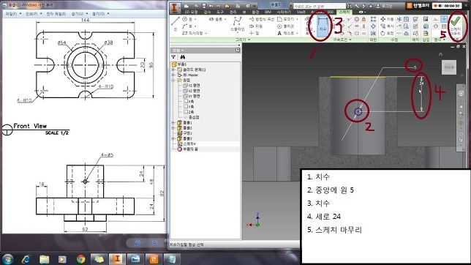Viewport: 471px width, 265px height.
Task: Click the binoculars search icon in browser
Action: pos(182,57)
